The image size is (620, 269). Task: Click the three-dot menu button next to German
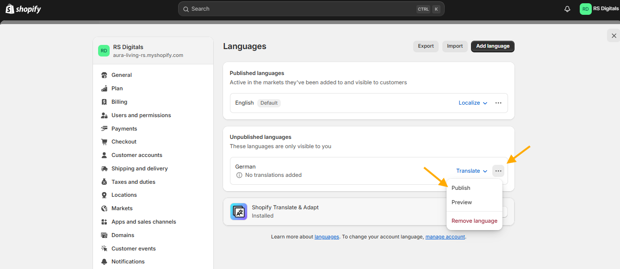click(x=498, y=171)
